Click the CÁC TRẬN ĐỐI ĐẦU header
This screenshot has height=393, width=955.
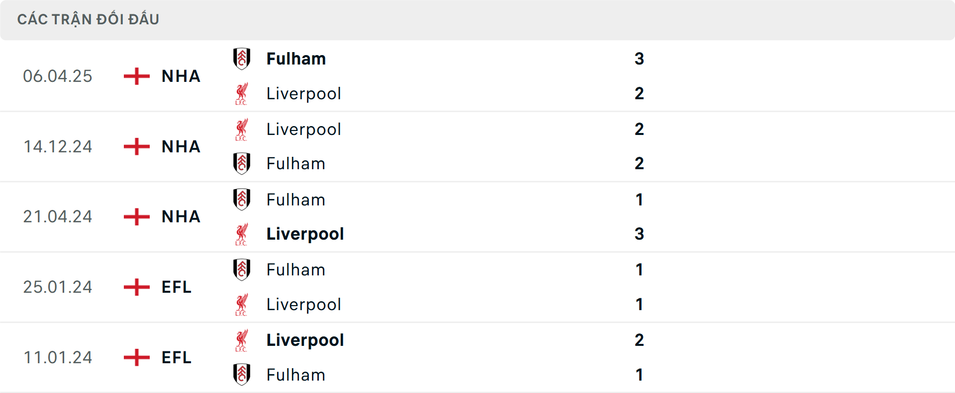point(89,19)
